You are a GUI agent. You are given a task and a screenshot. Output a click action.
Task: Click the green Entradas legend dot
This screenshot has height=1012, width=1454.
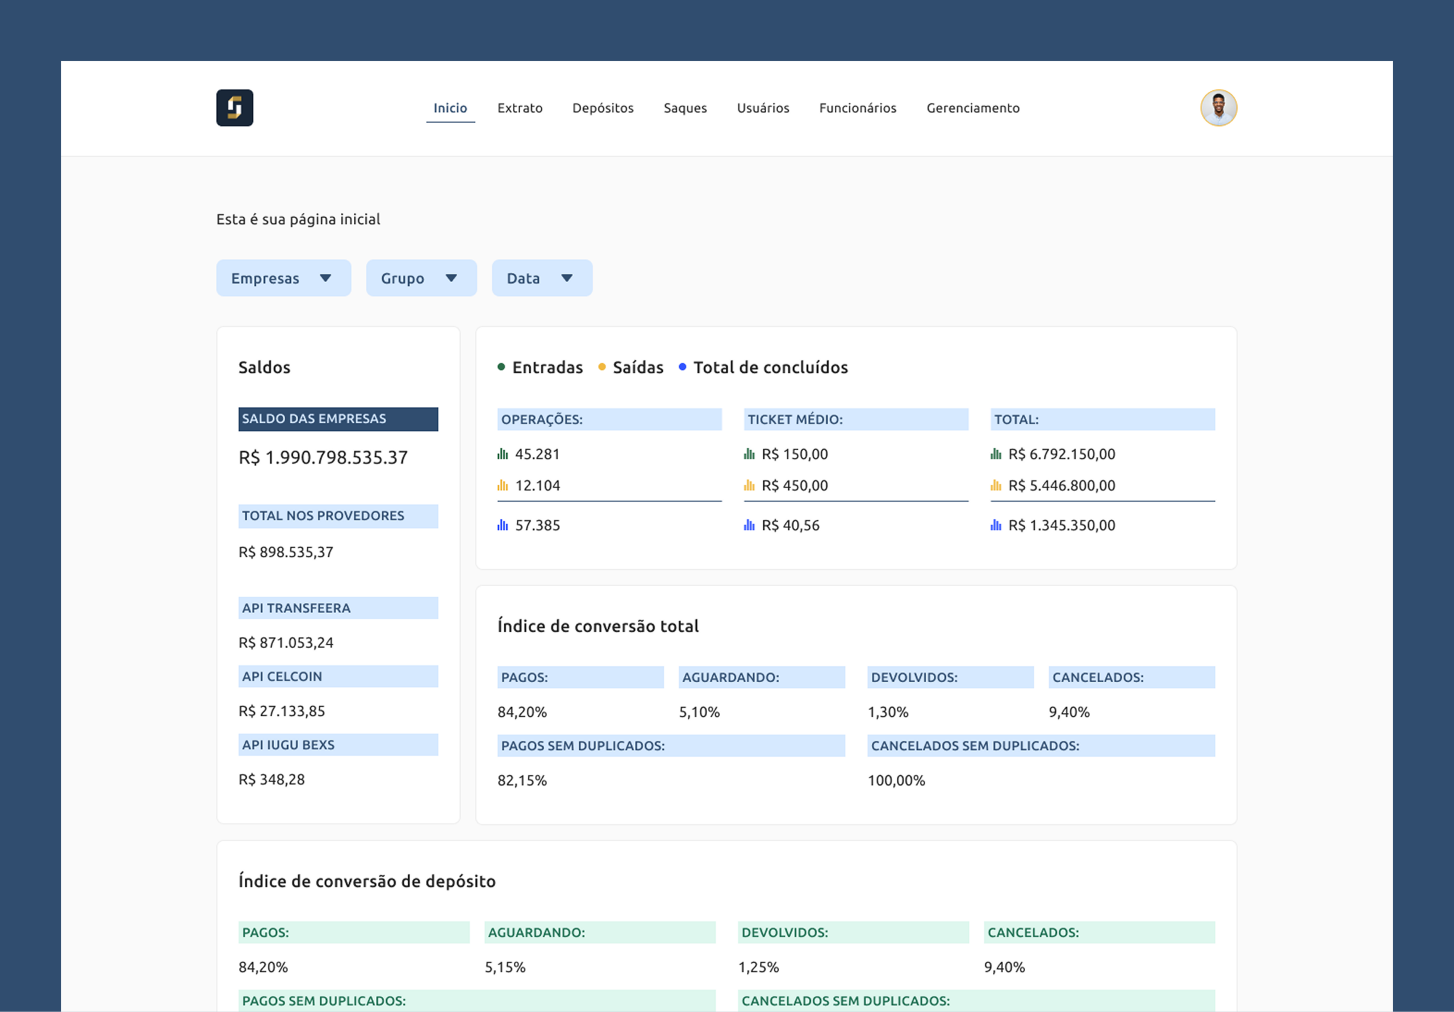501,367
